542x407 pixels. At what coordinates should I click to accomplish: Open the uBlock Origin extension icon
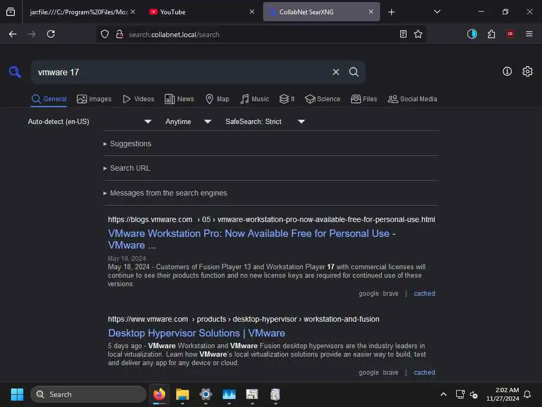pos(510,34)
